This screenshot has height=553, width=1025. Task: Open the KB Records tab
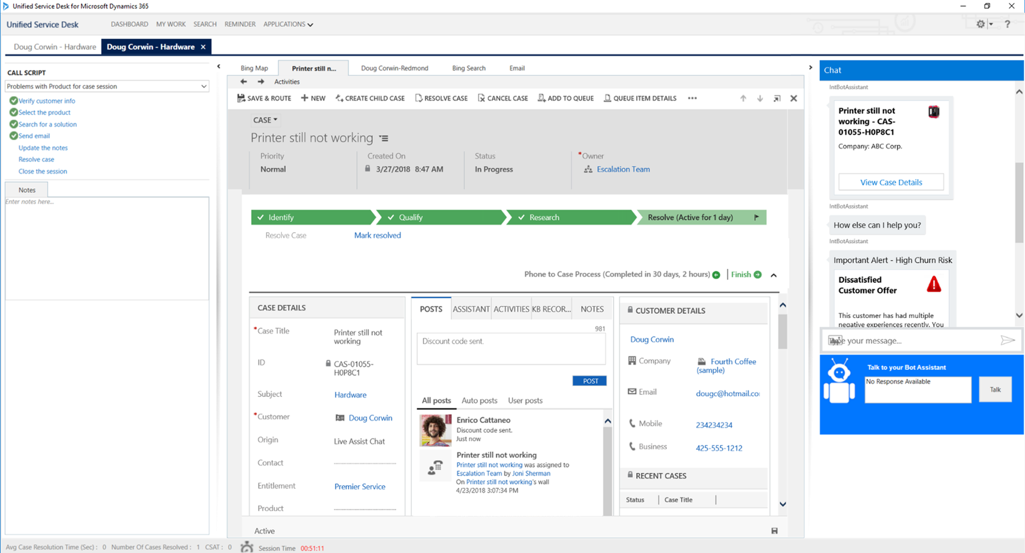tap(551, 309)
